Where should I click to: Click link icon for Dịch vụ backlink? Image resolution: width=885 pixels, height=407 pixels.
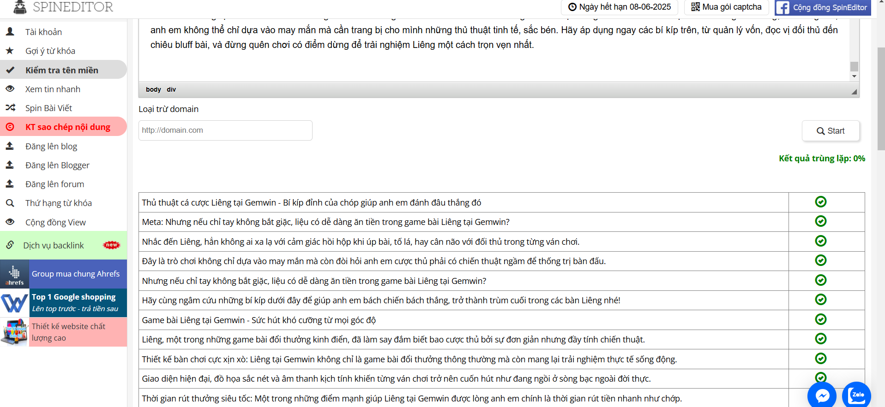tap(10, 245)
